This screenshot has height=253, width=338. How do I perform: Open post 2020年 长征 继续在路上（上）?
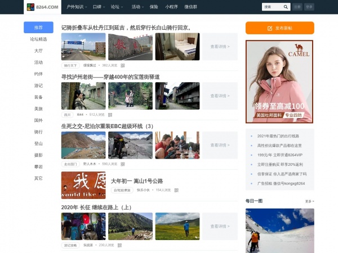coord(96,207)
